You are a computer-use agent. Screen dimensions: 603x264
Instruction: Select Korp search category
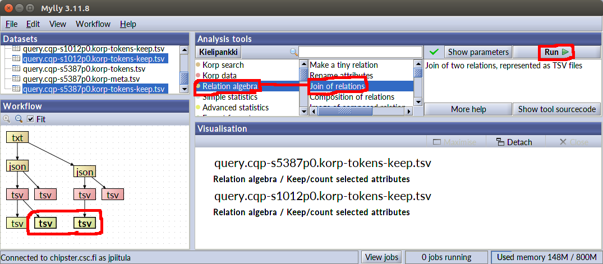click(x=223, y=65)
